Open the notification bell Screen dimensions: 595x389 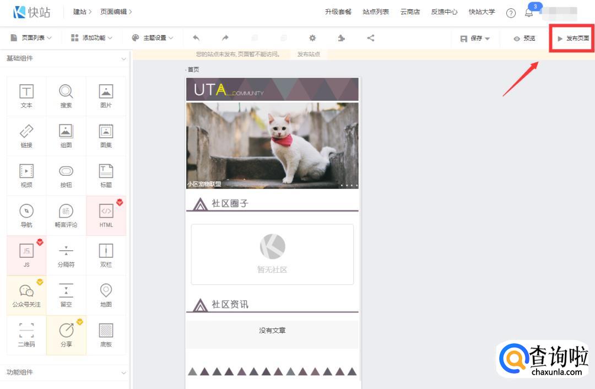(x=528, y=13)
